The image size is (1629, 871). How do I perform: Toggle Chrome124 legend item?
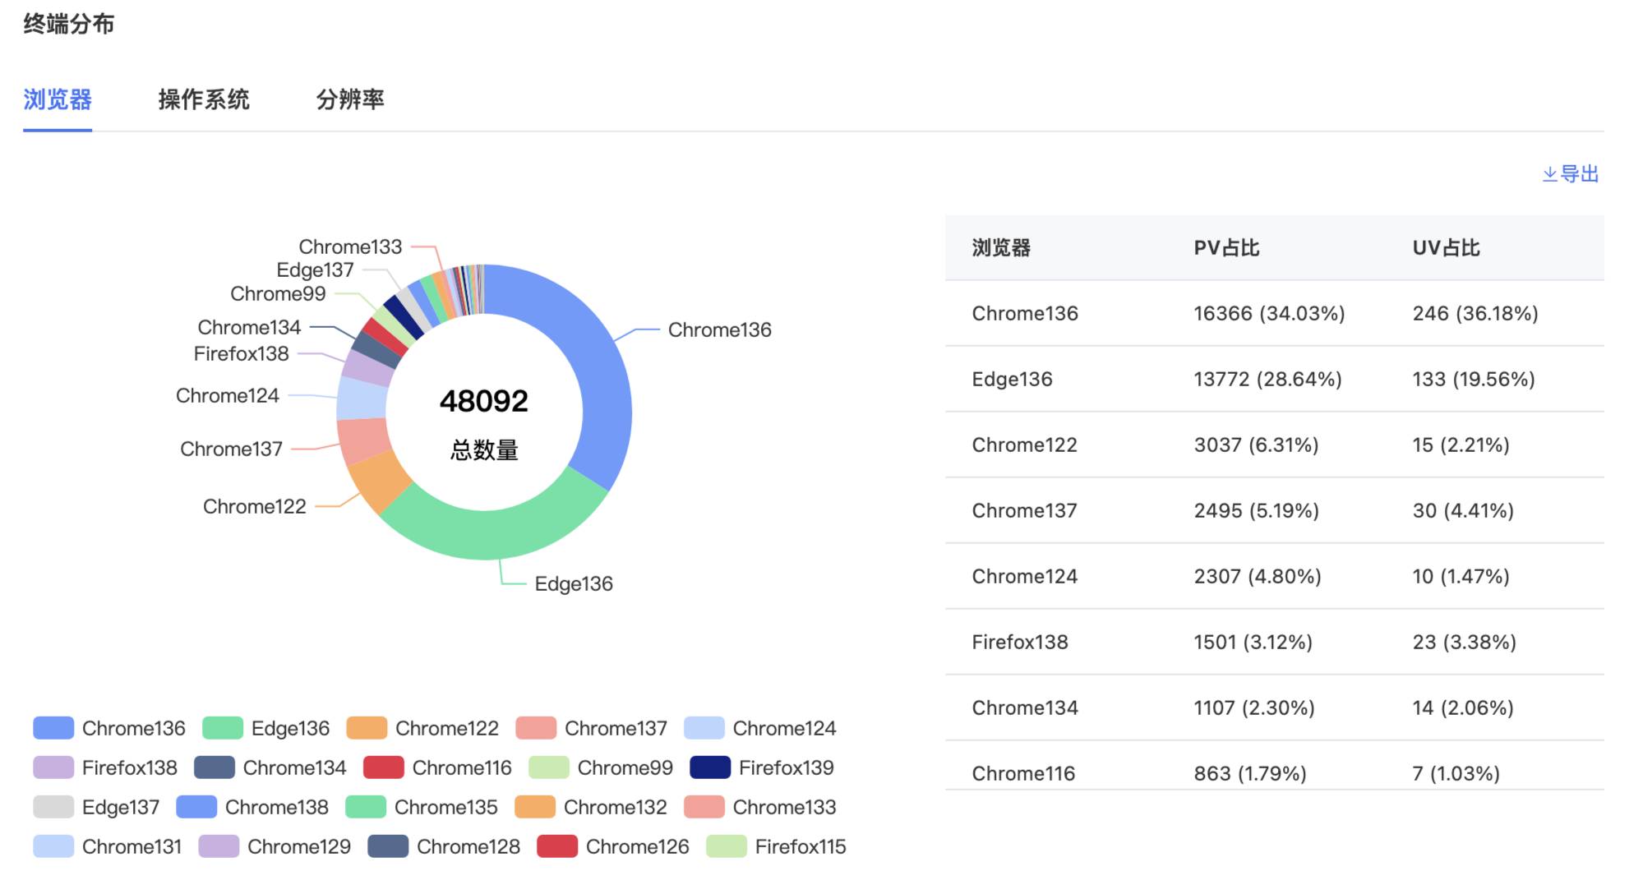759,728
